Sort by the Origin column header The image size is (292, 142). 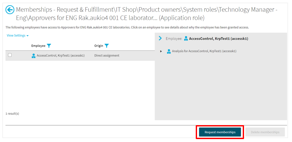(x=99, y=46)
